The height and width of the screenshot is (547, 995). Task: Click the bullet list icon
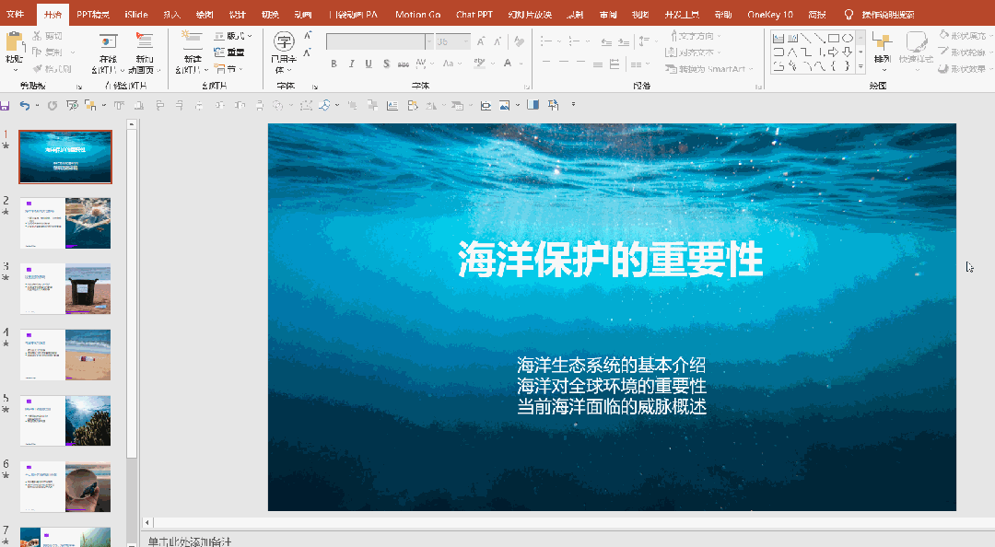pos(545,41)
